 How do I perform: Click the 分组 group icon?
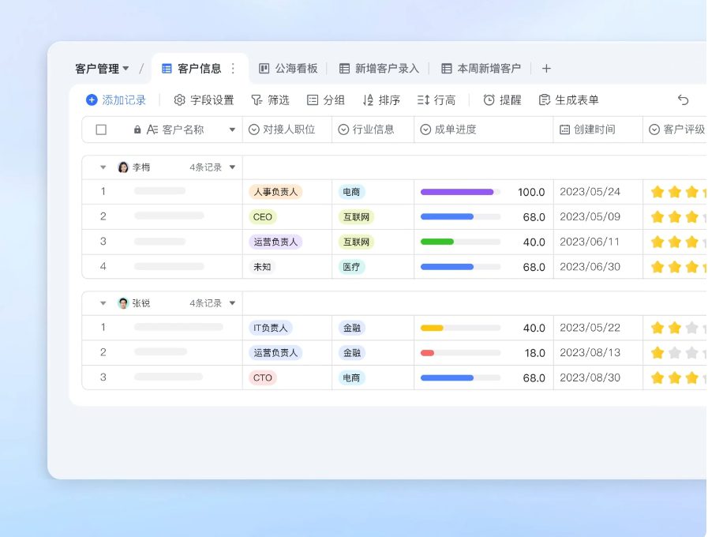pos(313,100)
